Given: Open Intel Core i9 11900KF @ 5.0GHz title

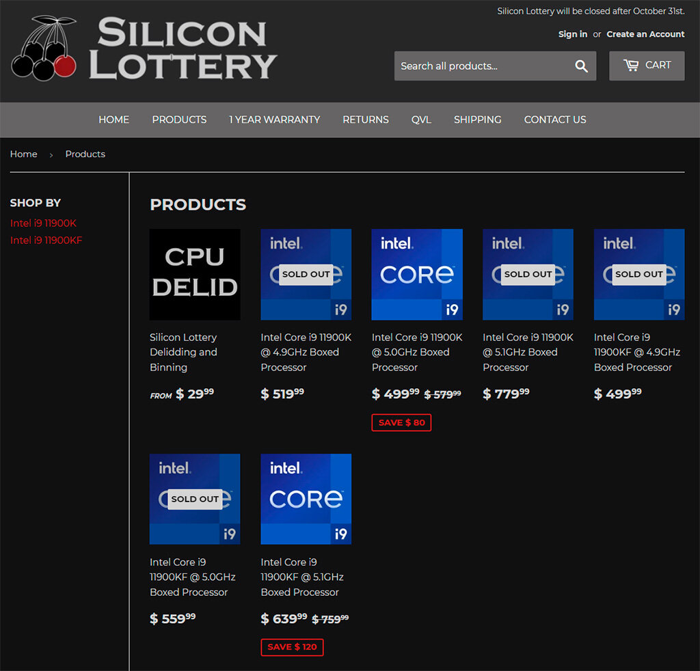Looking at the screenshot, I should coord(192,577).
